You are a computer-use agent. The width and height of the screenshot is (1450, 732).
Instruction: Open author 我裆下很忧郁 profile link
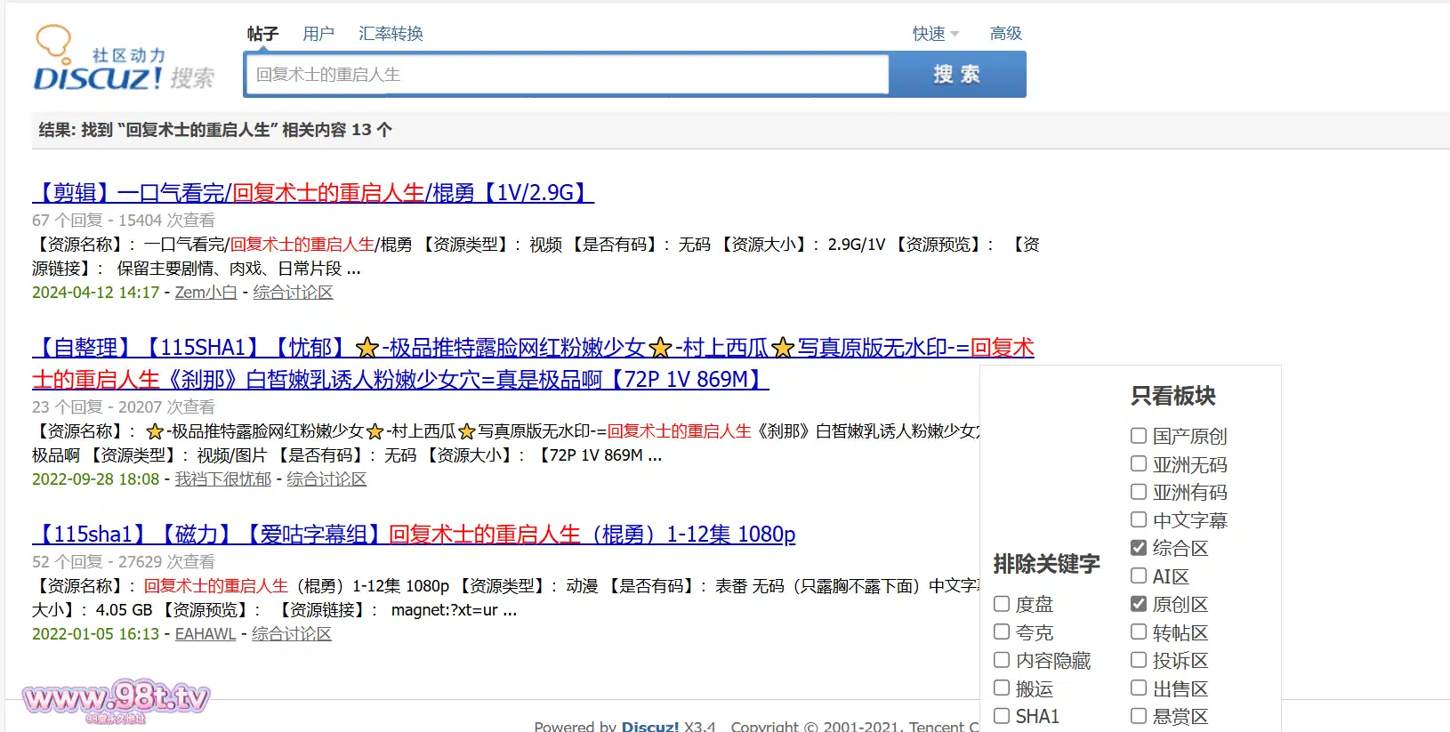point(223,479)
